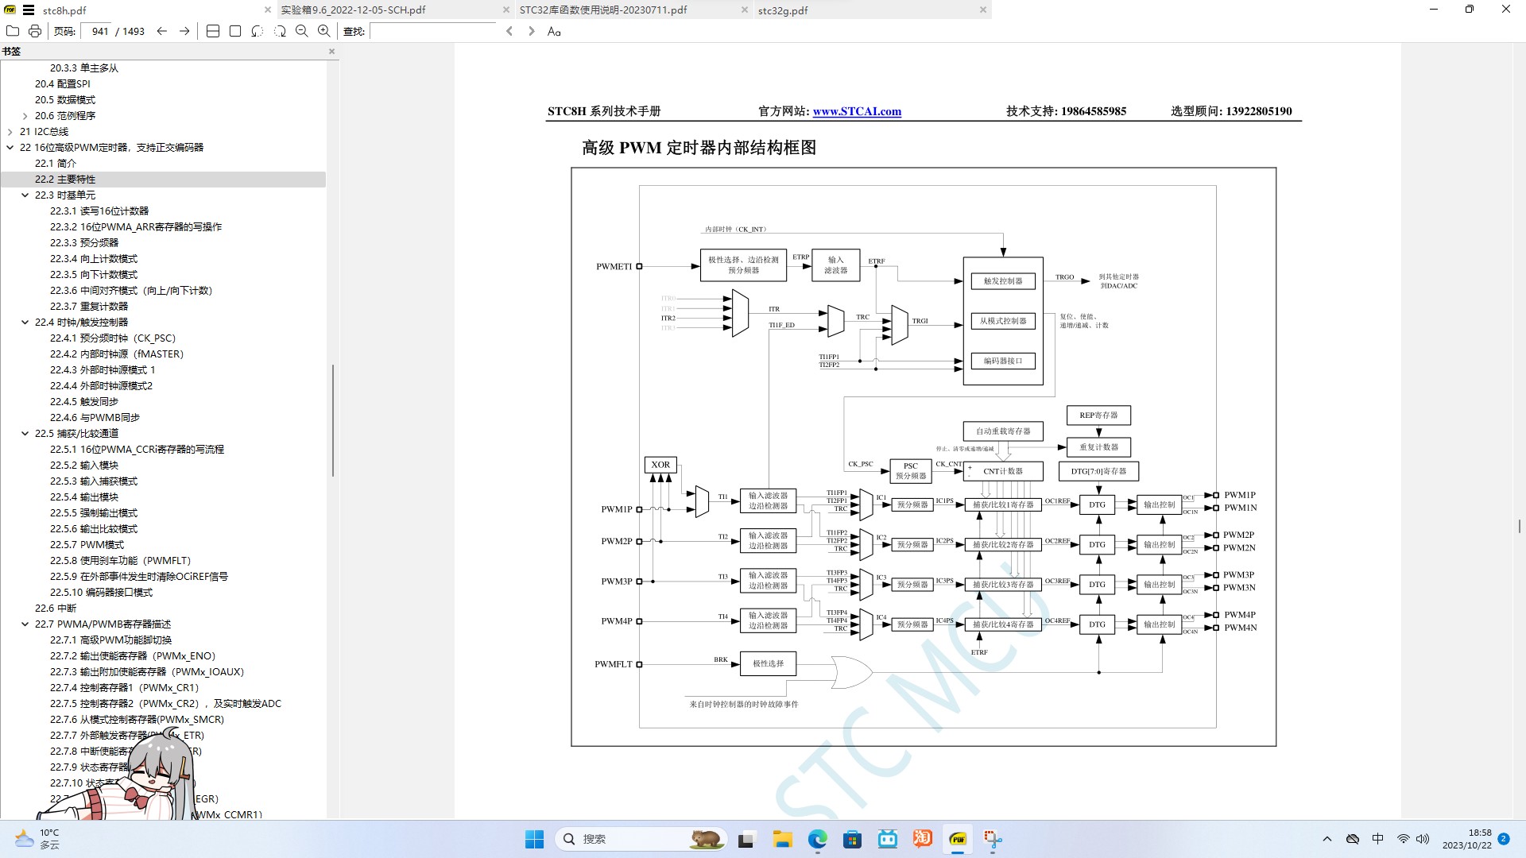The image size is (1526, 858).
Task: Close the STC32库函数使用说明 tab
Action: [x=745, y=10]
